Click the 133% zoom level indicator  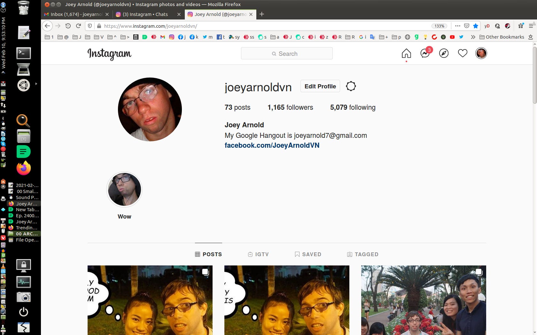coord(440,26)
